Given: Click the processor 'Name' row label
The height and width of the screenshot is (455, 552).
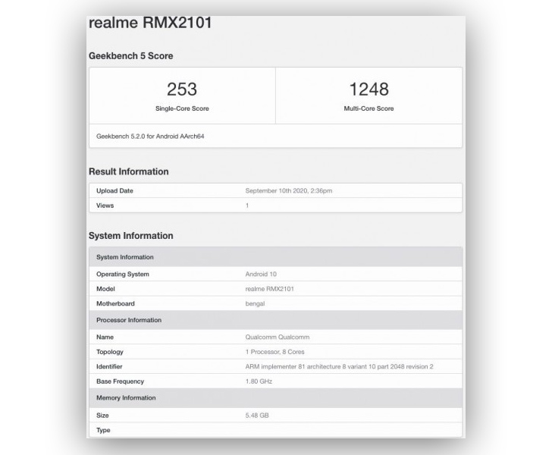Looking at the screenshot, I should (105, 337).
